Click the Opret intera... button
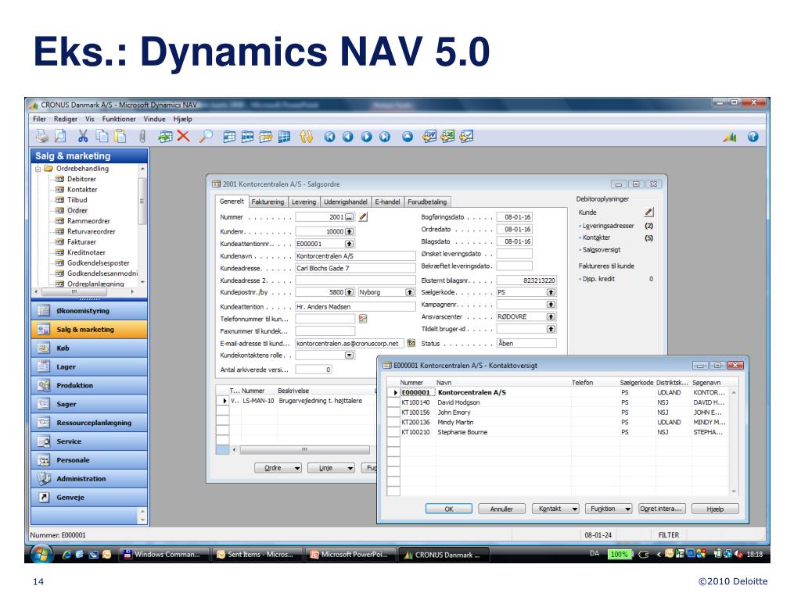The image size is (801, 600). tap(661, 509)
